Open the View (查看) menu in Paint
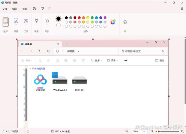The width and height of the screenshot is (186, 134). (x=25, y=9)
